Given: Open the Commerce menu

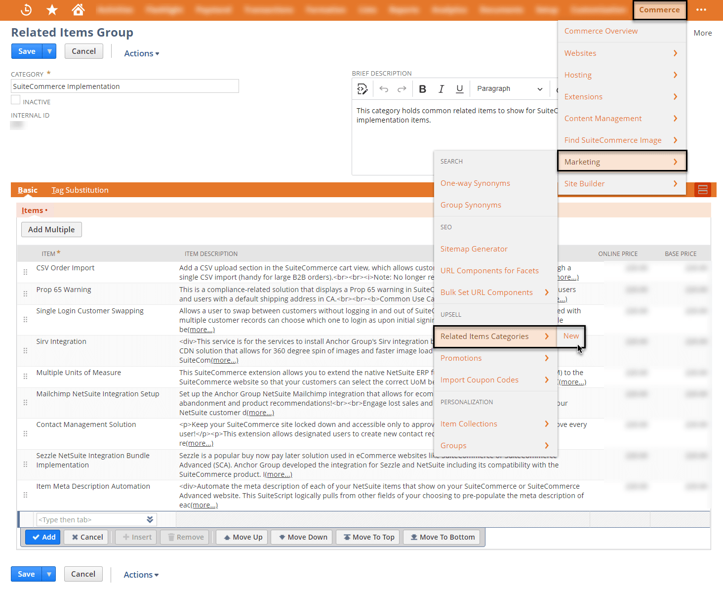Looking at the screenshot, I should pos(659,10).
